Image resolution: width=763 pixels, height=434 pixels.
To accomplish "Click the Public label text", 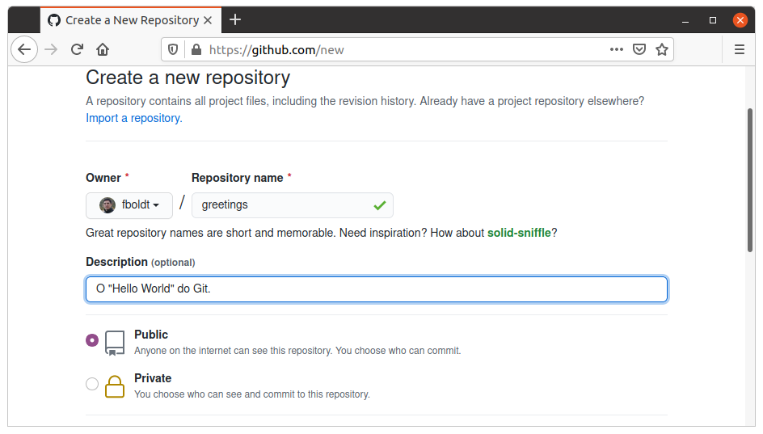I will [151, 335].
